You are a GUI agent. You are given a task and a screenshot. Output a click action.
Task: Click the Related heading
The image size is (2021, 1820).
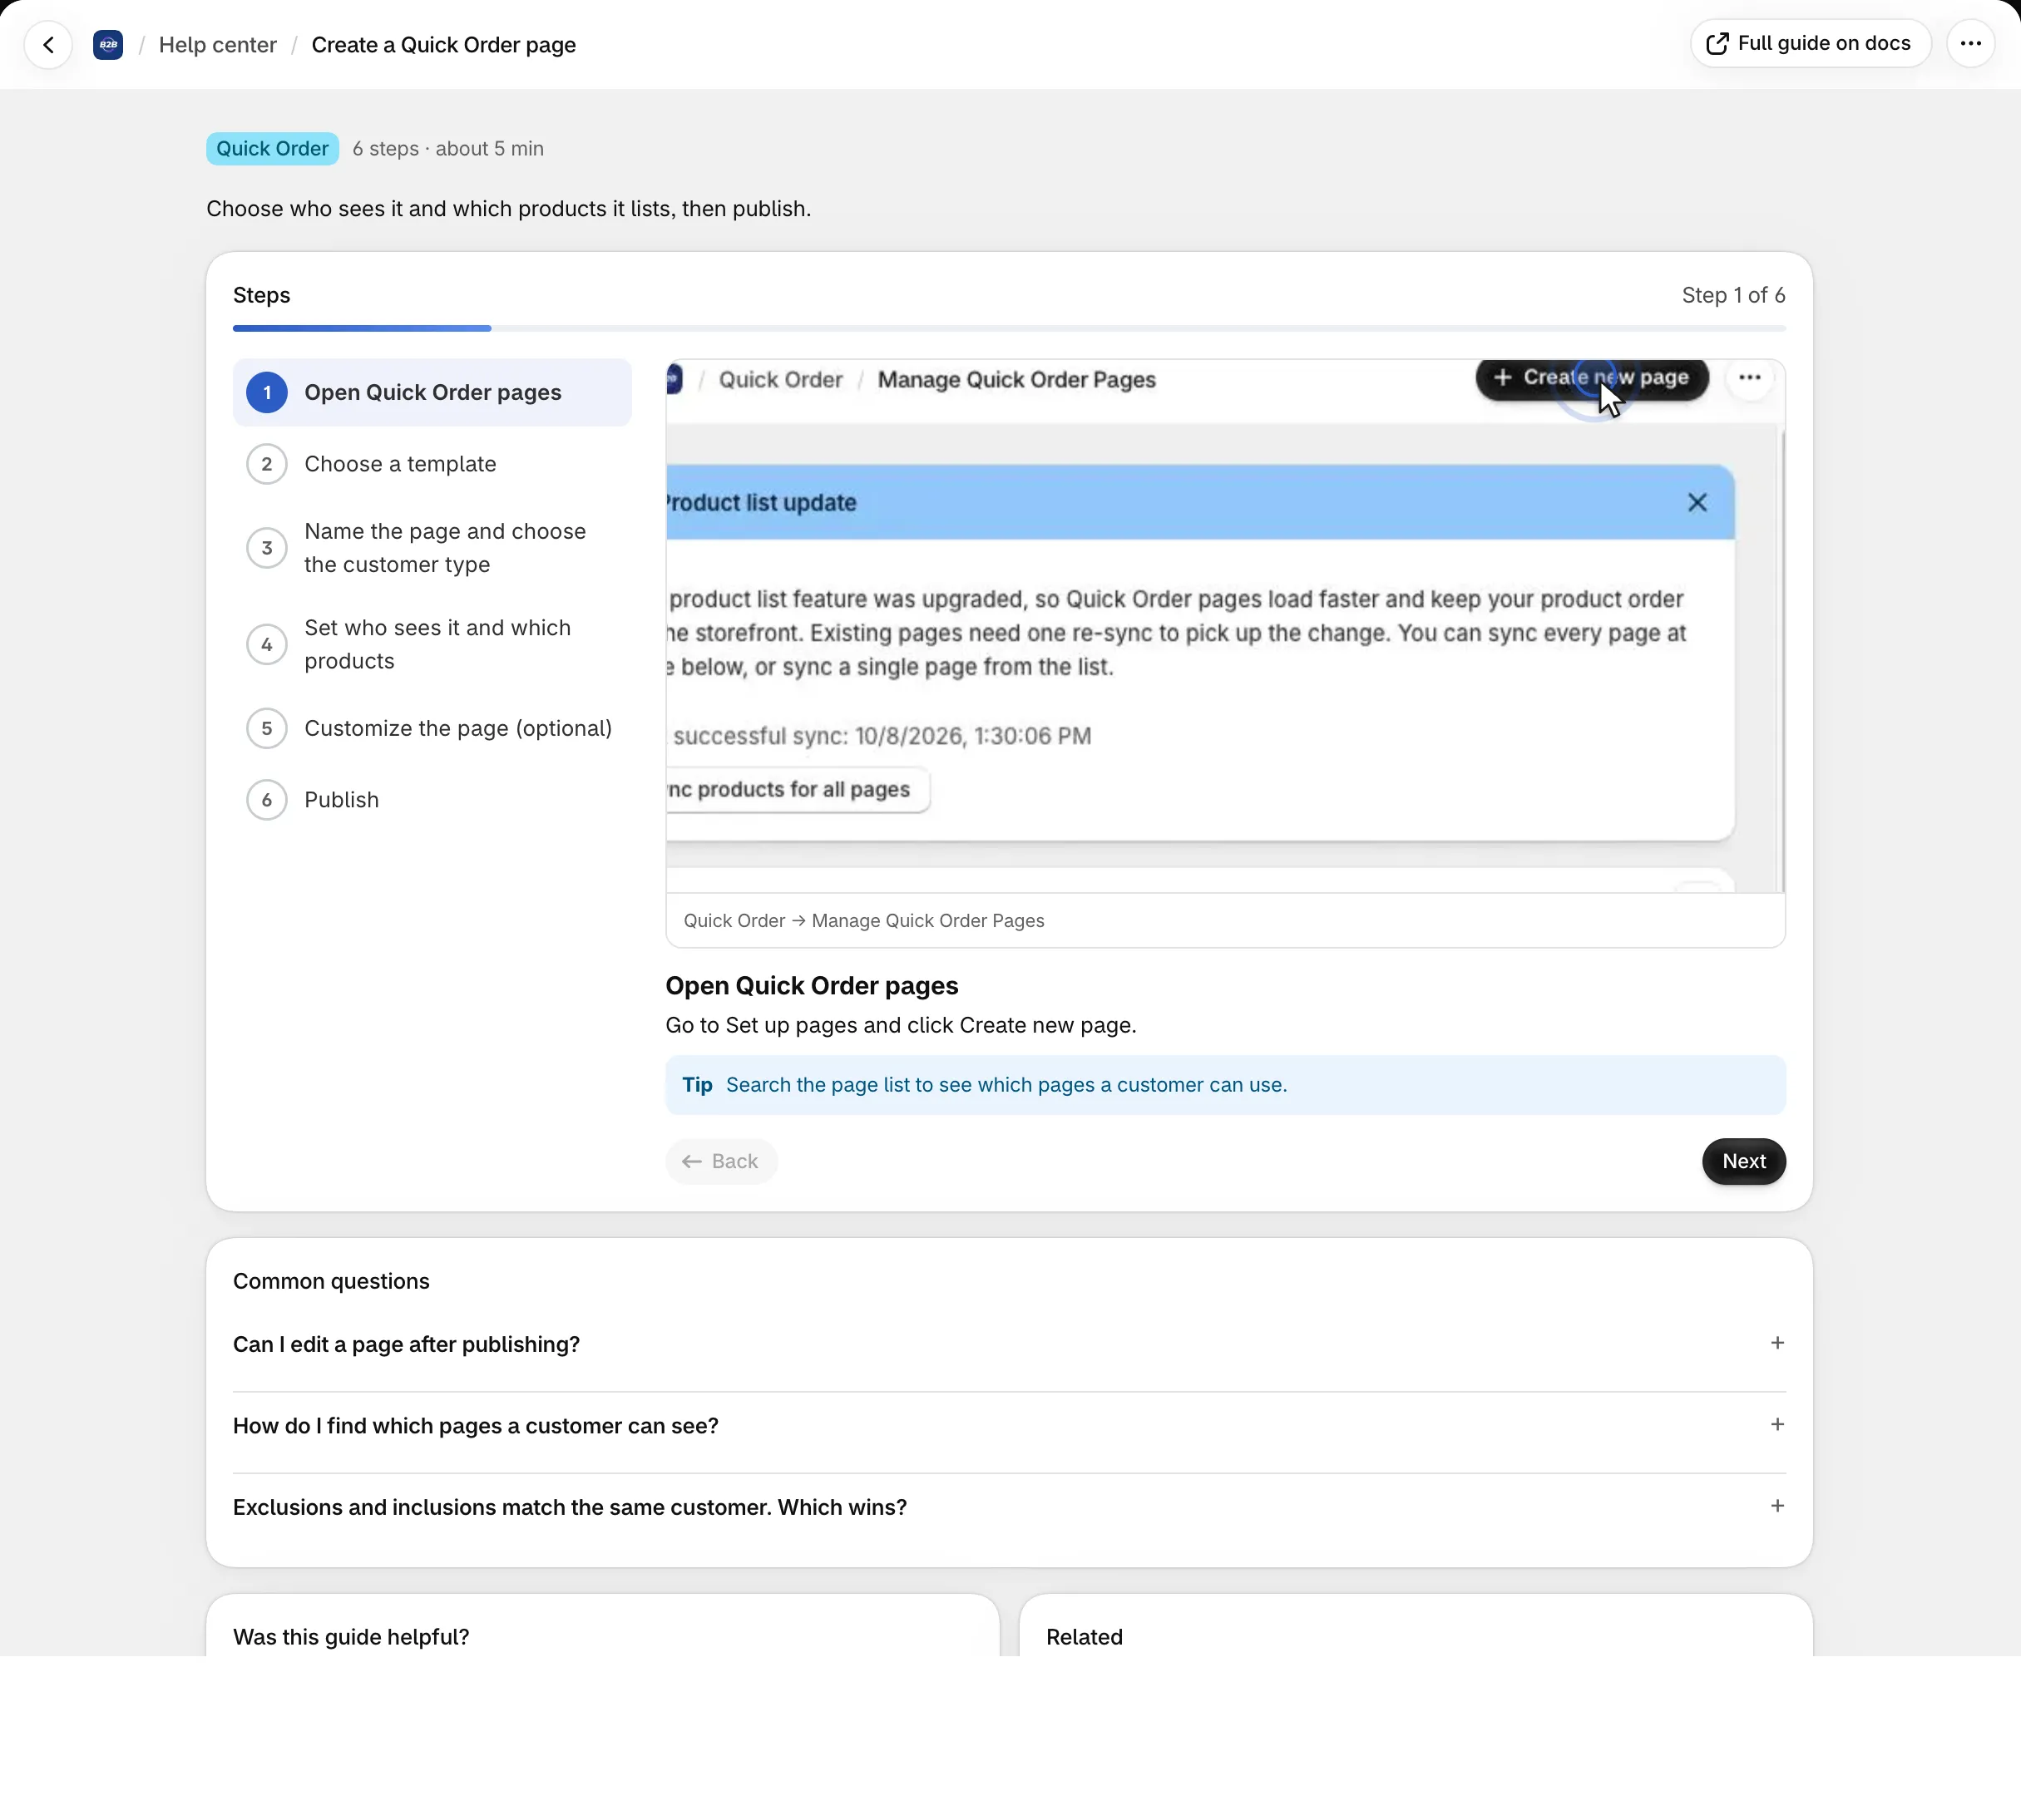pos(1084,1637)
